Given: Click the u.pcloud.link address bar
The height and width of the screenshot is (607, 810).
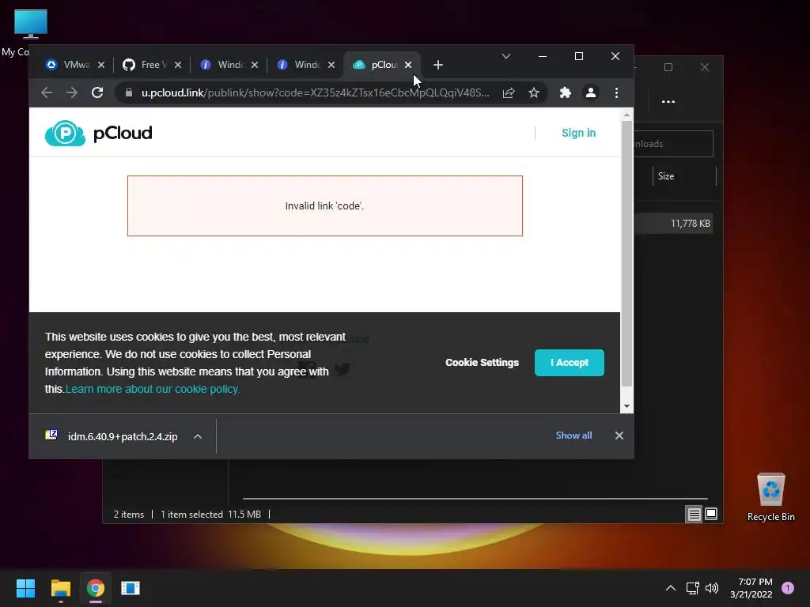Looking at the screenshot, I should pos(315,93).
